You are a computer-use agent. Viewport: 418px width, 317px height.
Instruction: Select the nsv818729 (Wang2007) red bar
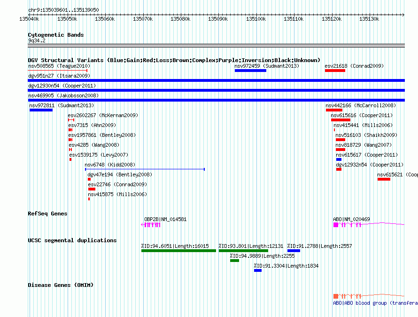coord(341,150)
